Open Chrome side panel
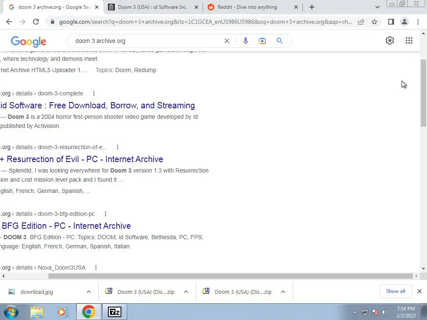 pyautogui.click(x=391, y=22)
